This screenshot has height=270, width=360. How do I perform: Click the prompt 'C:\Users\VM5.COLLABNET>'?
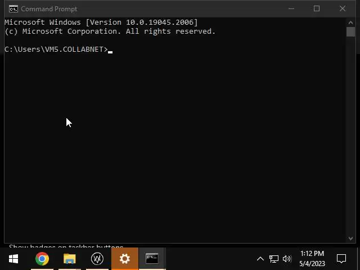pyautogui.click(x=56, y=49)
